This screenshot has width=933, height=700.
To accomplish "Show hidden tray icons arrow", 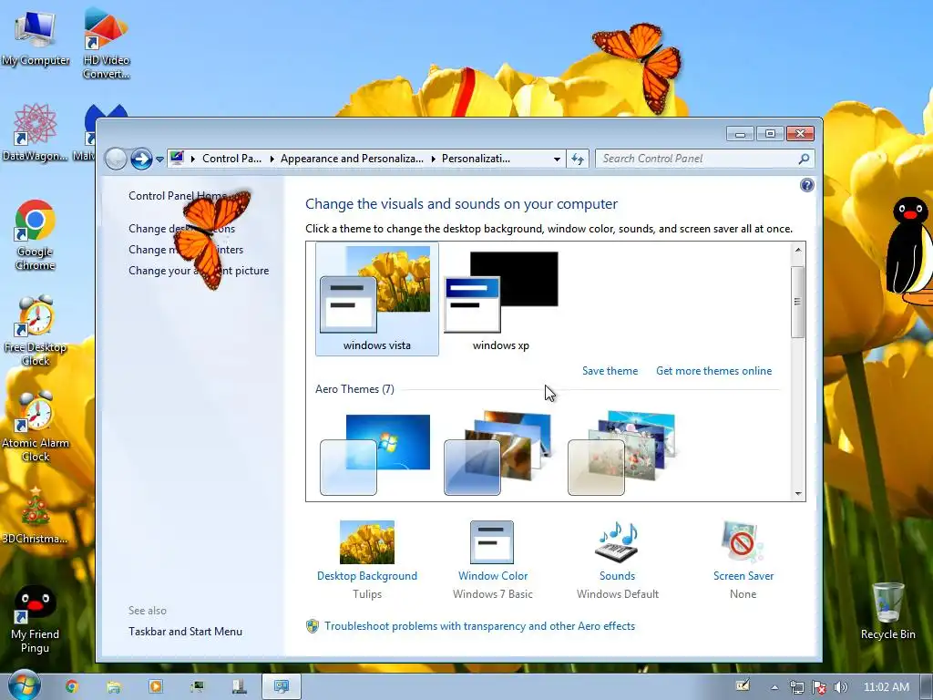I will tap(774, 687).
